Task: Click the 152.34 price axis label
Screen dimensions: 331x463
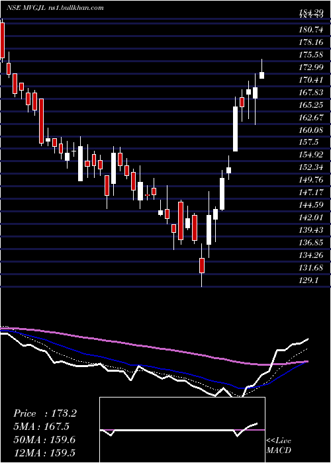Action: [x=311, y=167]
